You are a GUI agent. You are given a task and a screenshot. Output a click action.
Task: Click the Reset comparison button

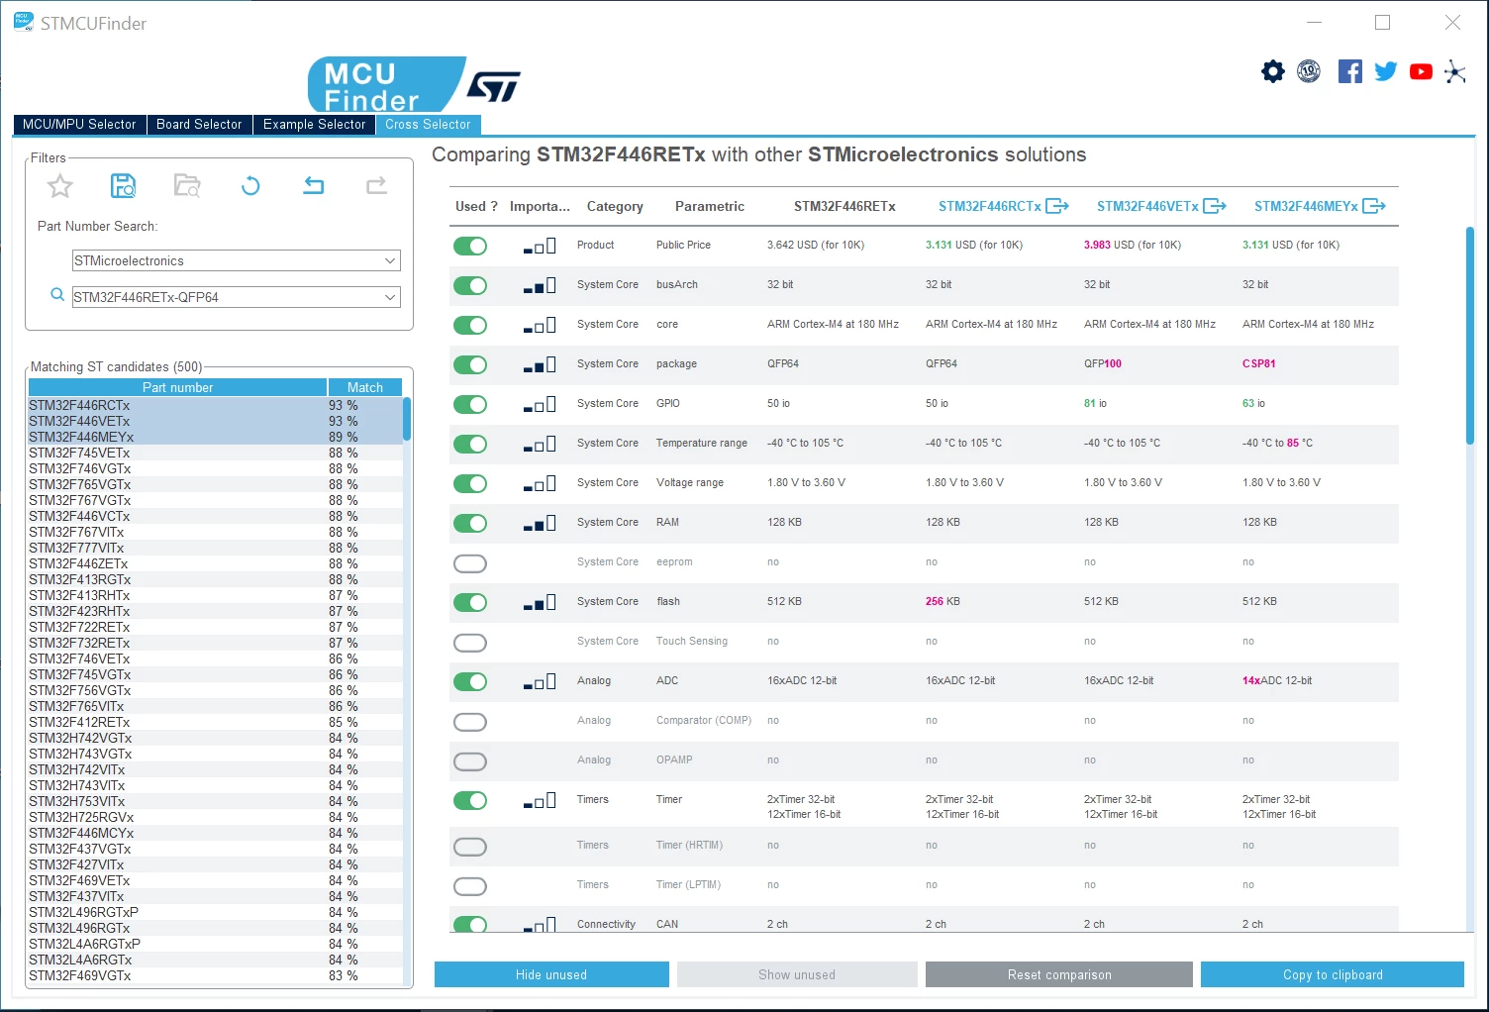point(1059,974)
